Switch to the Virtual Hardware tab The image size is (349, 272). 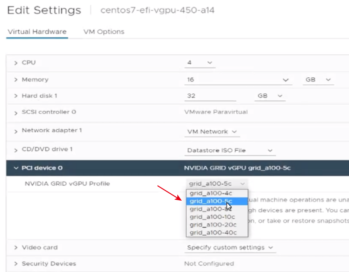pos(37,32)
